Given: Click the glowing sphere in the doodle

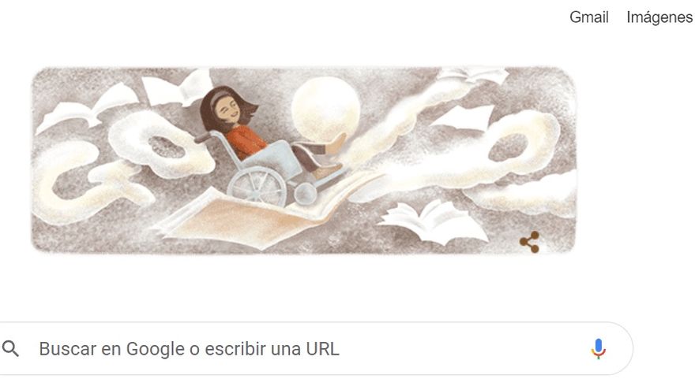Looking at the screenshot, I should [x=325, y=107].
